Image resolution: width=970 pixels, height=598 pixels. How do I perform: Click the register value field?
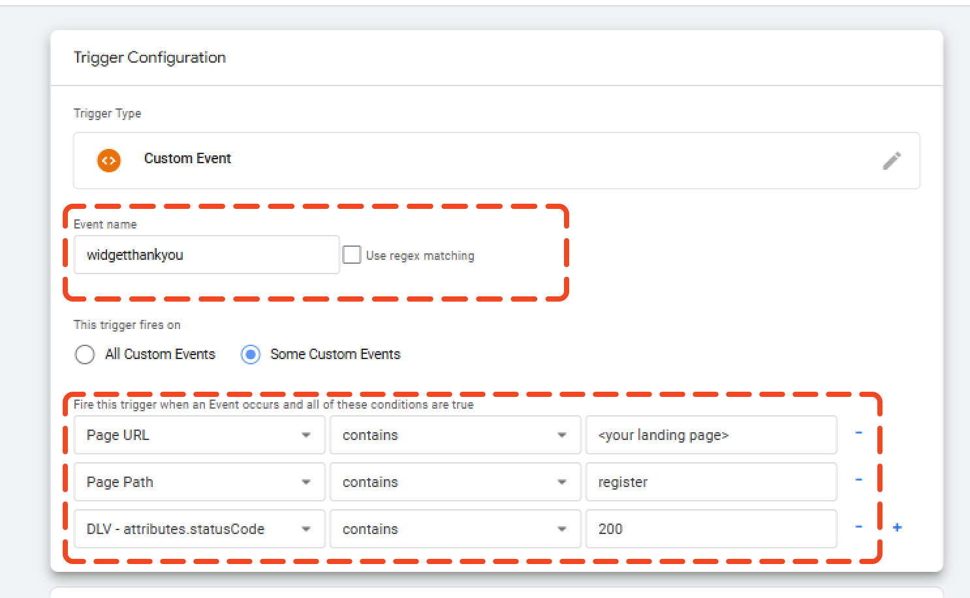coord(711,482)
